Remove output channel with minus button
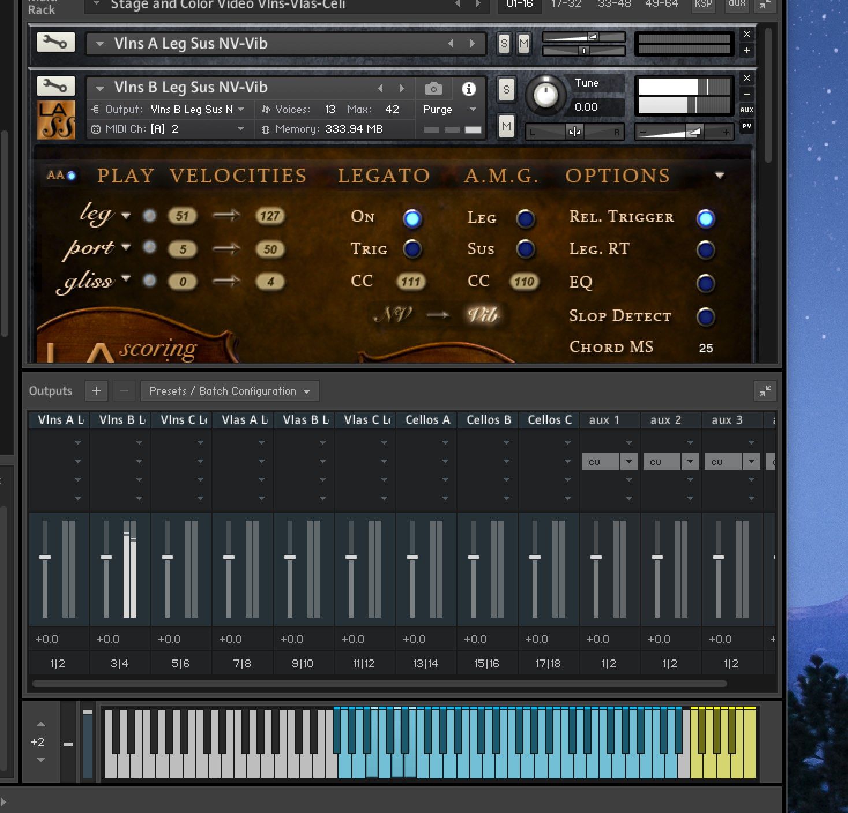This screenshot has width=848, height=813. tap(124, 391)
